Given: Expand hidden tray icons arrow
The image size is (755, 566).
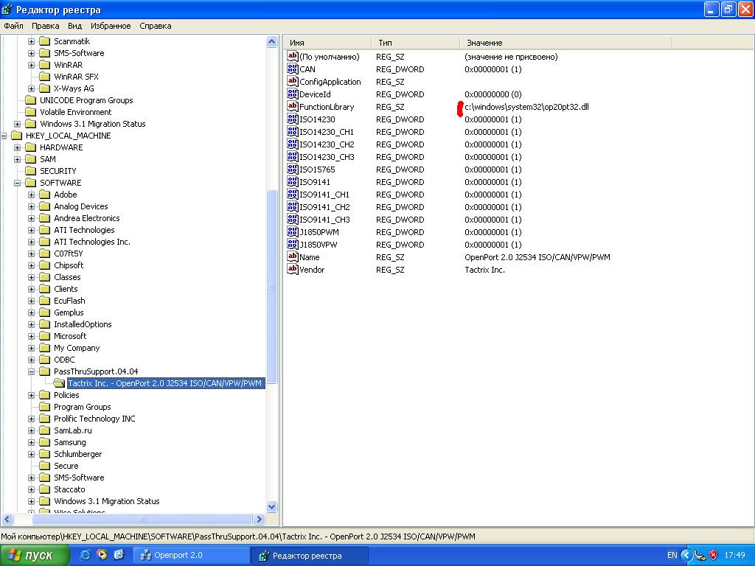Looking at the screenshot, I should pos(686,555).
